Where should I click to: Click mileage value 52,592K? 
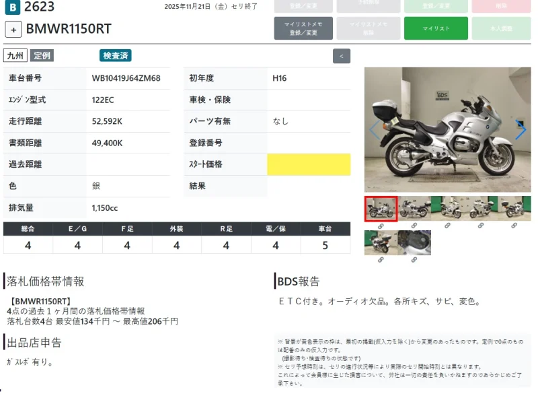(107, 122)
